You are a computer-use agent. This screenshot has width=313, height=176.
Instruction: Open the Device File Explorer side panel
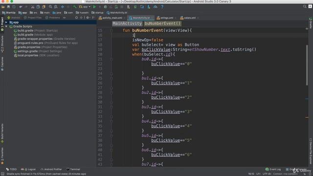tap(311, 151)
